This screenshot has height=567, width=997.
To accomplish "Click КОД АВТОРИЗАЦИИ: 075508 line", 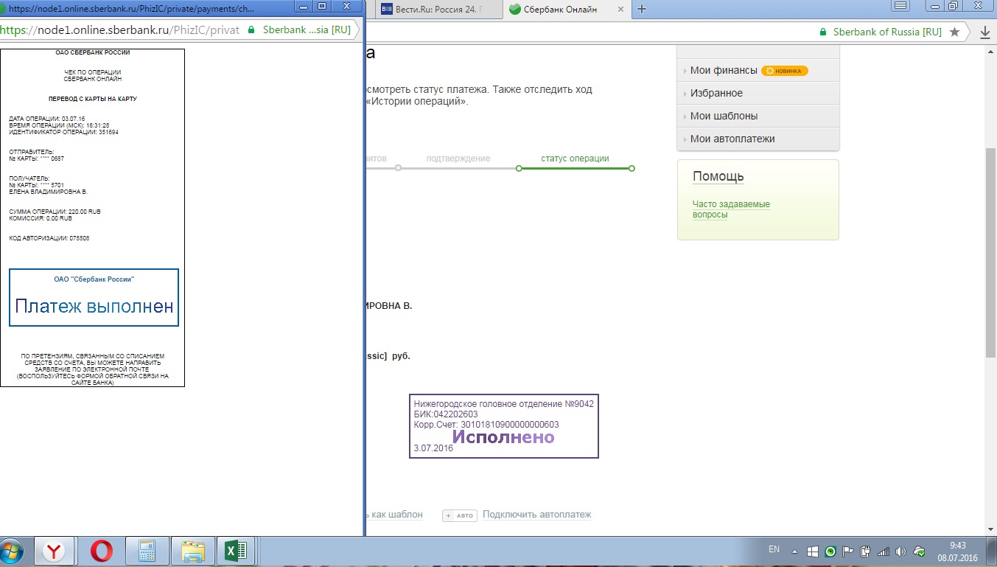I will click(x=49, y=238).
